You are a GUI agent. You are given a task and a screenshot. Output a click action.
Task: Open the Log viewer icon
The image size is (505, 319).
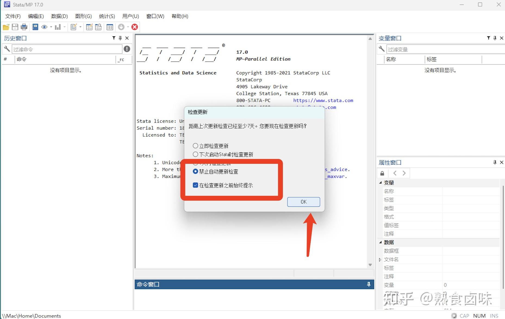tap(35, 27)
